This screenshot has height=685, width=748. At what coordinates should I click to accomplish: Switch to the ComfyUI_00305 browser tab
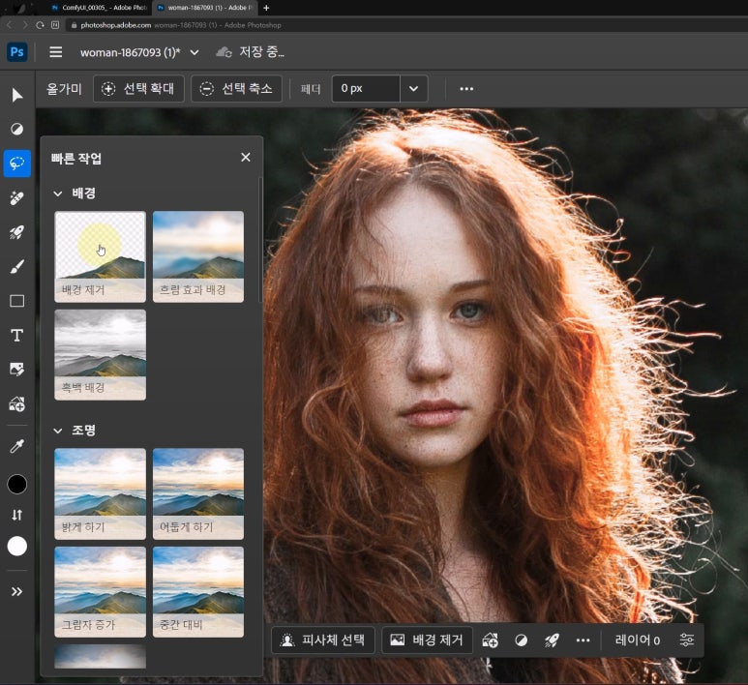pyautogui.click(x=100, y=8)
